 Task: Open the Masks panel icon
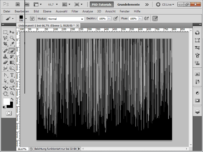(197, 100)
